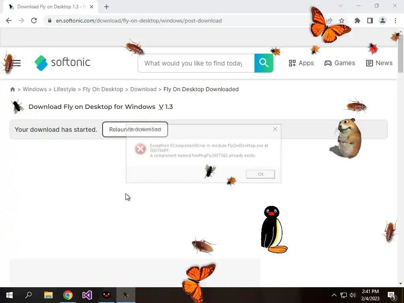Open the taskbar clock and date
This screenshot has height=303, width=404.
pyautogui.click(x=370, y=295)
